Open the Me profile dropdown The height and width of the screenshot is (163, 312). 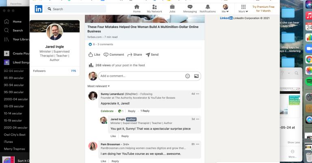(225, 9)
